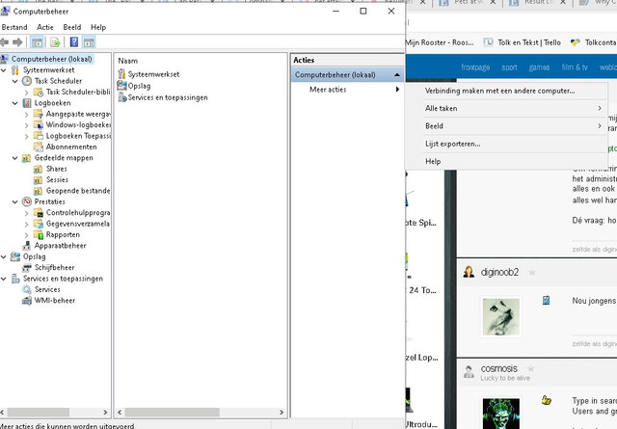The width and height of the screenshot is (617, 429).
Task: Open the Mijn Rooster bookmark
Action: (440, 42)
